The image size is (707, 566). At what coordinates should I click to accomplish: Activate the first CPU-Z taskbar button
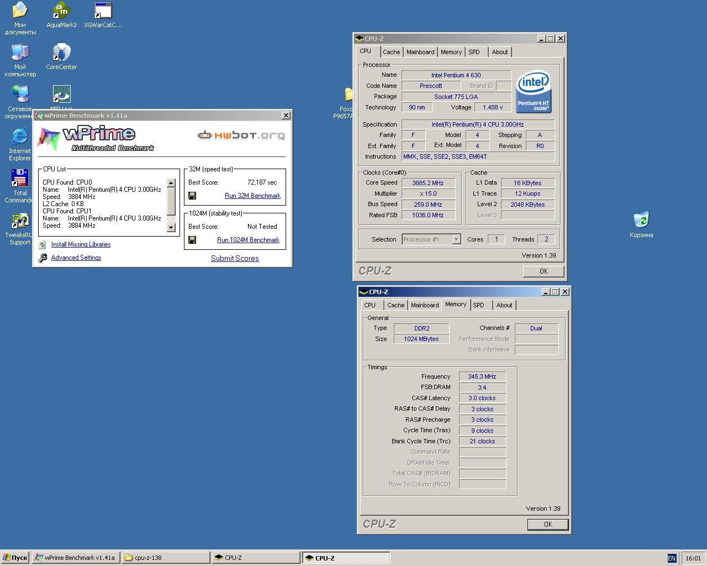point(256,558)
